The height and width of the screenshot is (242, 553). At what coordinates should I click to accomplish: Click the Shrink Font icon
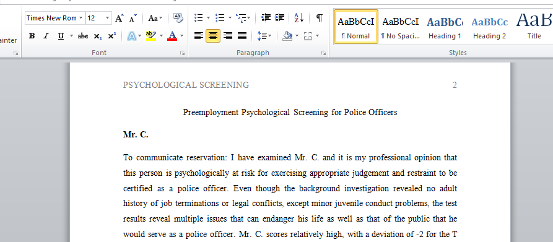133,18
